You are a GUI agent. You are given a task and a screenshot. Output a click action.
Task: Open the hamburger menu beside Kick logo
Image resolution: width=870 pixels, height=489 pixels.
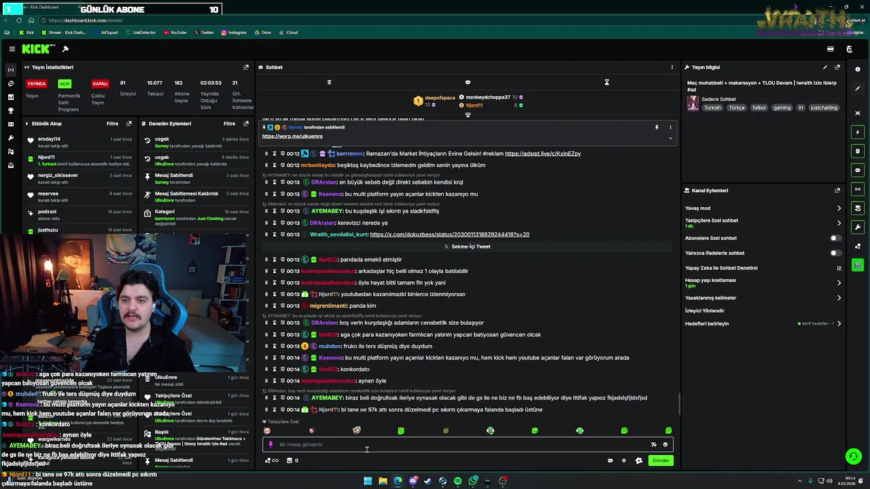pyautogui.click(x=12, y=49)
